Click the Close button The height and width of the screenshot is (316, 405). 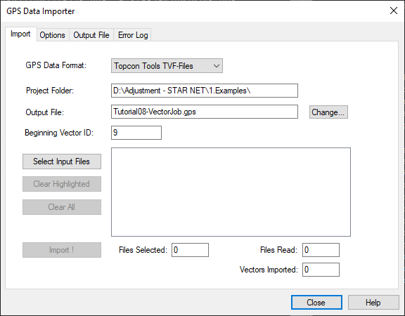316,303
